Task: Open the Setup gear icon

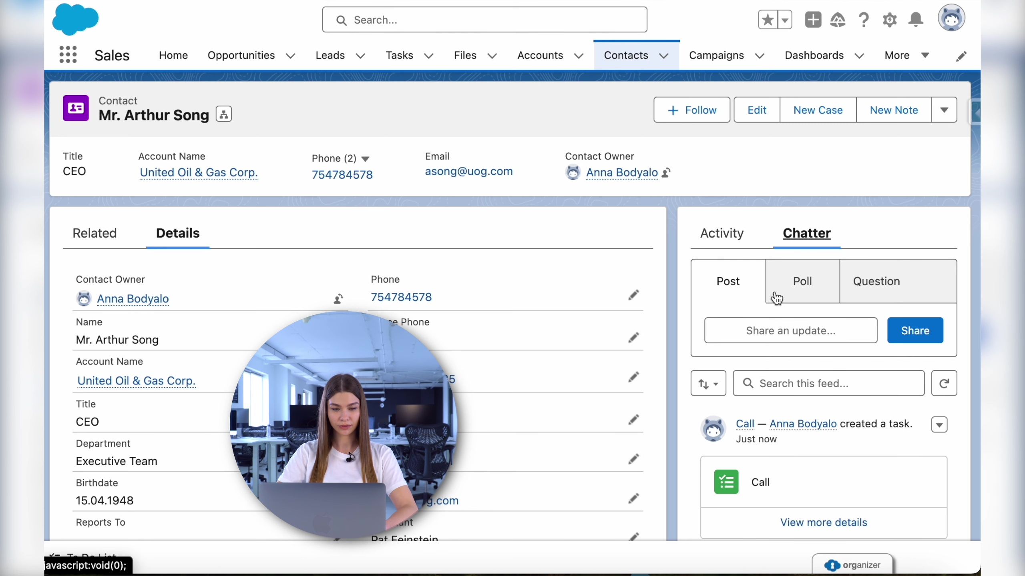Action: coord(890,20)
